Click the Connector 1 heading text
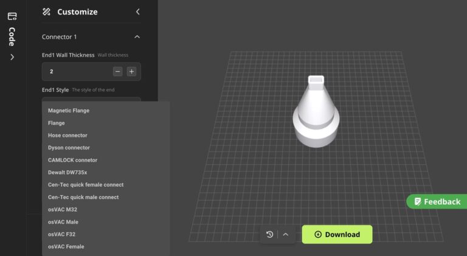467x256 pixels. 59,37
